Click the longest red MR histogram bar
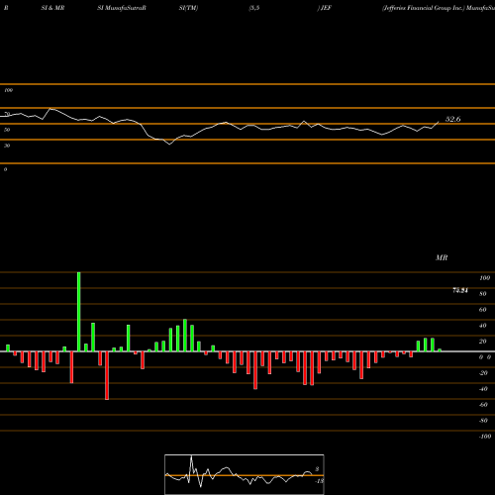 pyautogui.click(x=107, y=375)
